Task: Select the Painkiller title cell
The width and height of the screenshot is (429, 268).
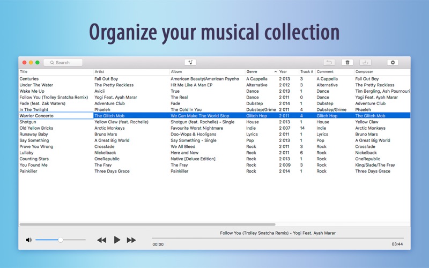Action: pos(28,171)
